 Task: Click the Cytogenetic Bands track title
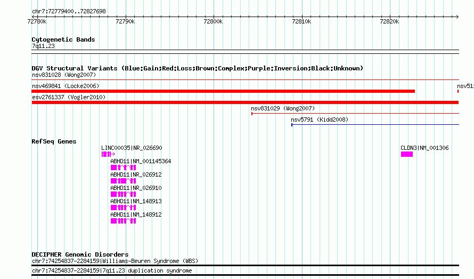[63, 39]
